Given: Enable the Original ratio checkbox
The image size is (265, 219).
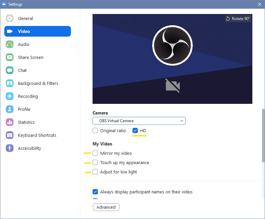Looking at the screenshot, I should point(95,130).
